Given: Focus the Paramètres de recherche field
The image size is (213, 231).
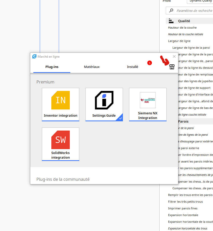Looking at the screenshot, I should (x=189, y=11).
